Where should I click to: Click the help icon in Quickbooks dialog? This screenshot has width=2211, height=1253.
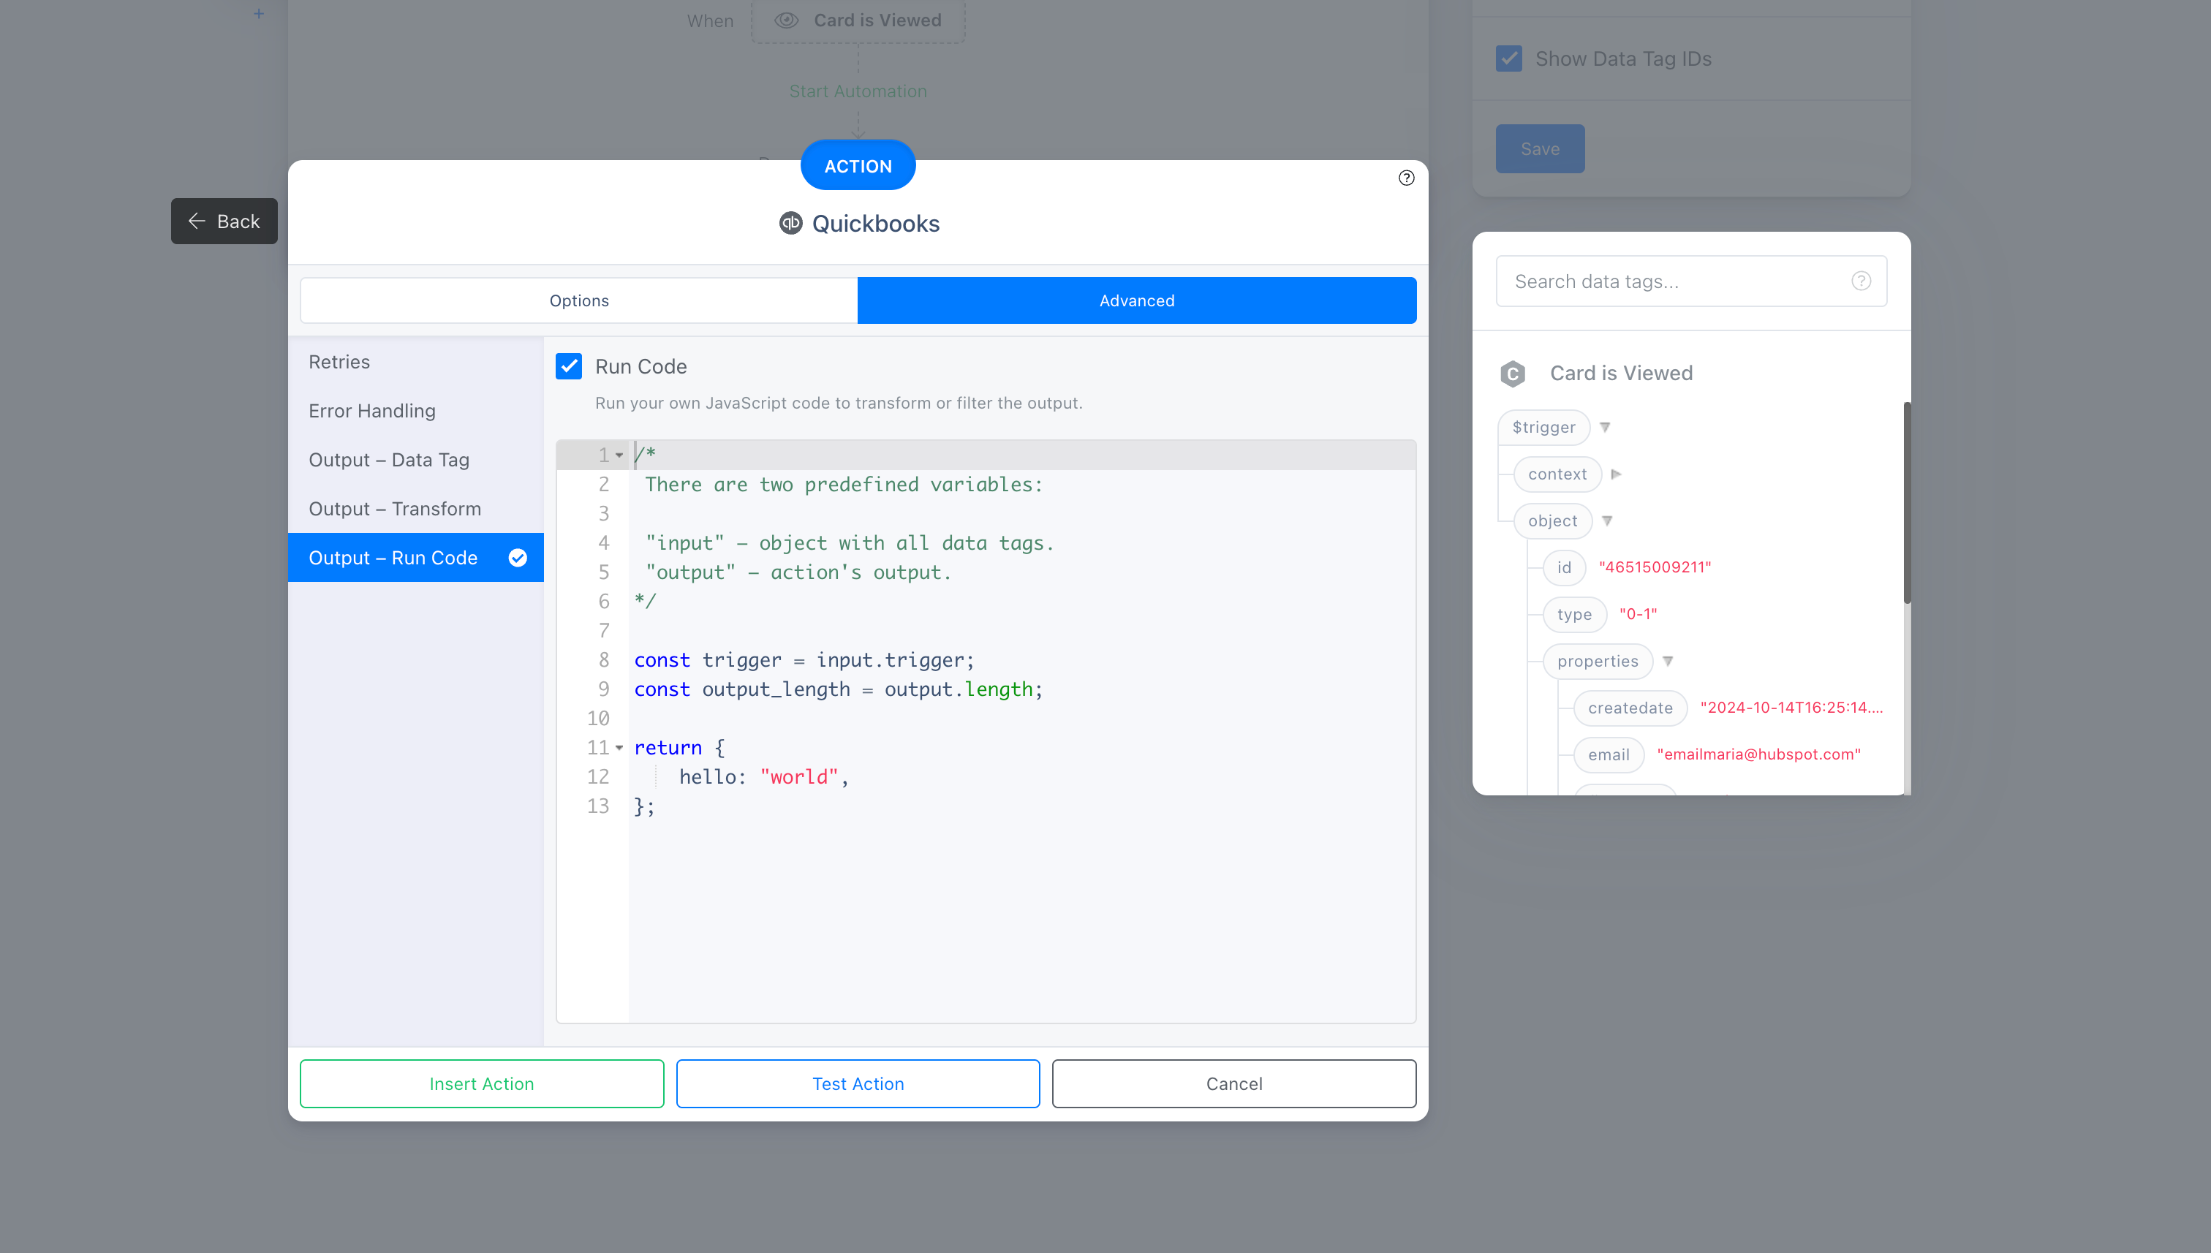coord(1406,178)
